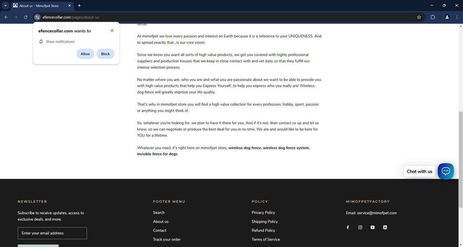Reload the page
The image size is (463, 247).
point(25,17)
